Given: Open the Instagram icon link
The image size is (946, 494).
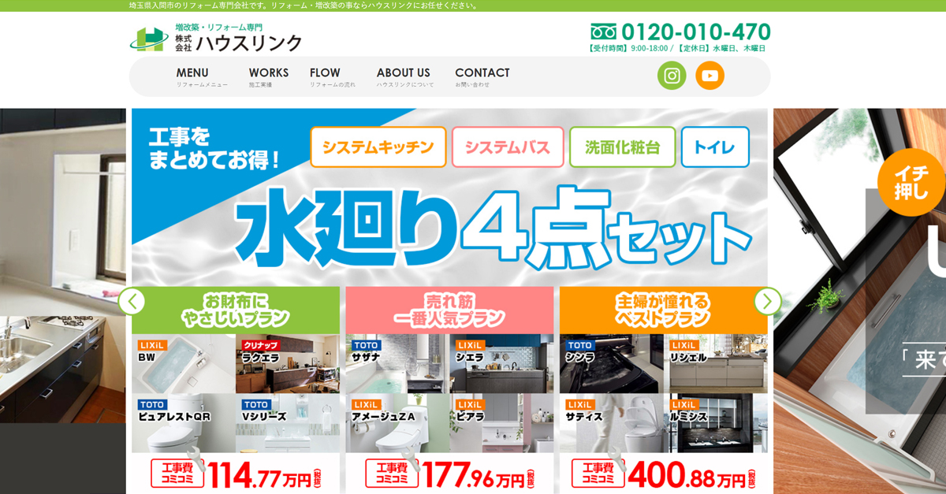Looking at the screenshot, I should [672, 76].
